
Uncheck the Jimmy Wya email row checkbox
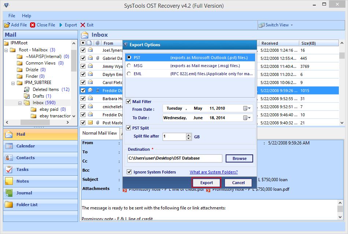click(x=83, y=66)
